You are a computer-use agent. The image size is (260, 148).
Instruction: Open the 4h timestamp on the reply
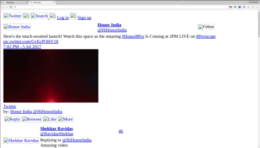click(121, 131)
